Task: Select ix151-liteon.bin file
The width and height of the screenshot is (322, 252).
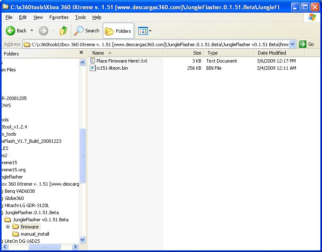Action: click(x=112, y=68)
